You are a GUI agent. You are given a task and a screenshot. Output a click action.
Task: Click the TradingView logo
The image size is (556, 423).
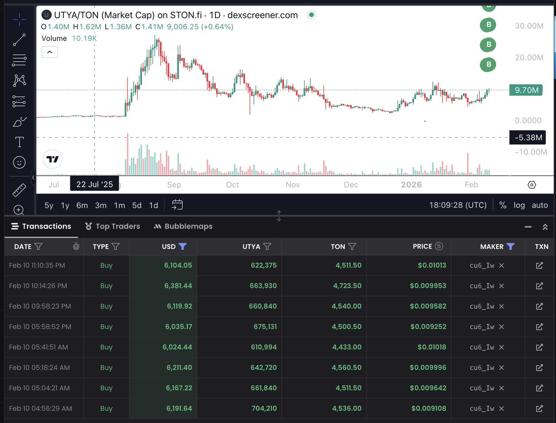click(52, 159)
